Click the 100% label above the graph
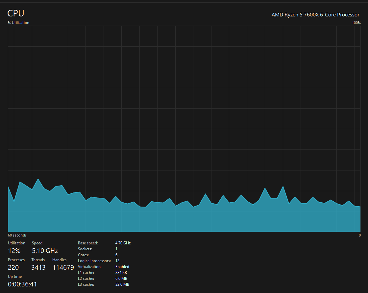Image resolution: width=368 pixels, height=293 pixels. 356,23
